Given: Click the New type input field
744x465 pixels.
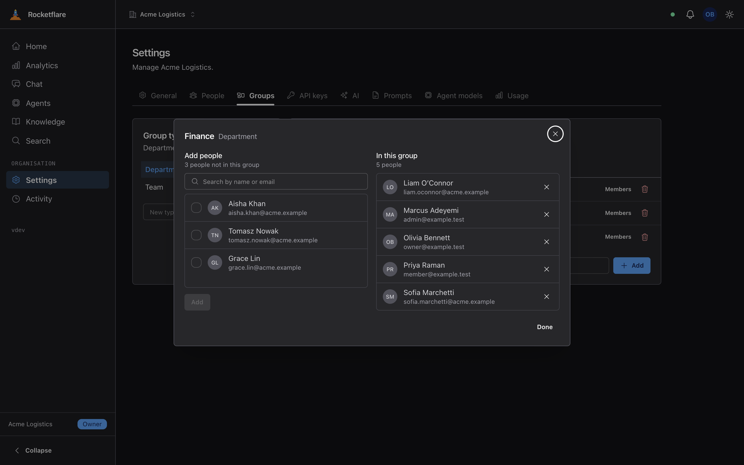Looking at the screenshot, I should (159, 212).
